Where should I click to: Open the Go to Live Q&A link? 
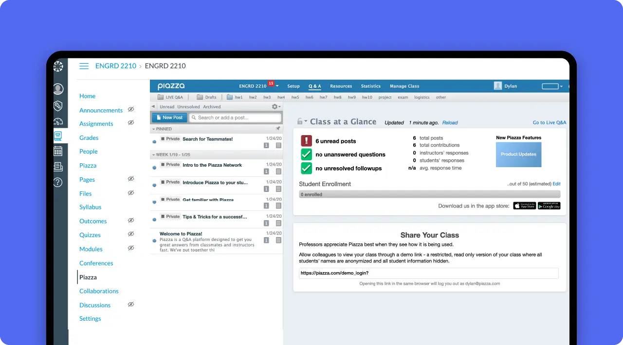(x=550, y=123)
